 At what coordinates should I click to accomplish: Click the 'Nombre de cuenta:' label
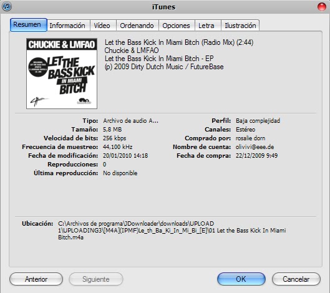click(x=202, y=147)
